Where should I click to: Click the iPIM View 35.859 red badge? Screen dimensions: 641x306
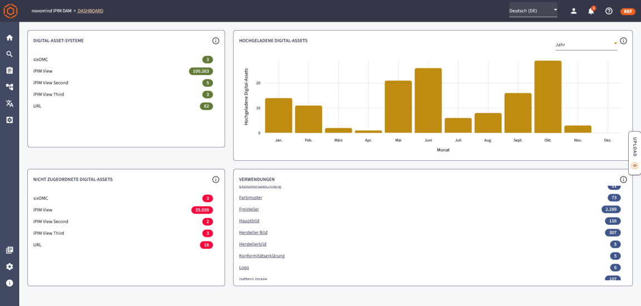click(x=201, y=210)
